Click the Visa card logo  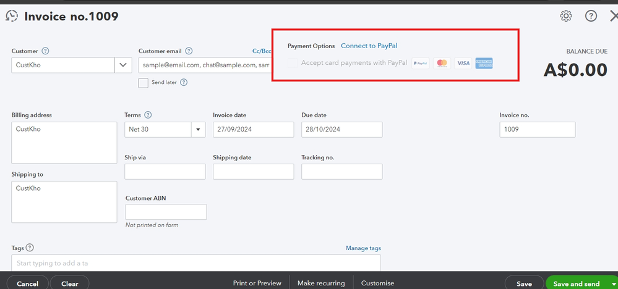(x=463, y=64)
